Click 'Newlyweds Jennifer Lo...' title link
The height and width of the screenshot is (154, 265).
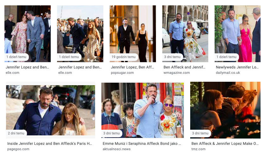tap(237, 67)
